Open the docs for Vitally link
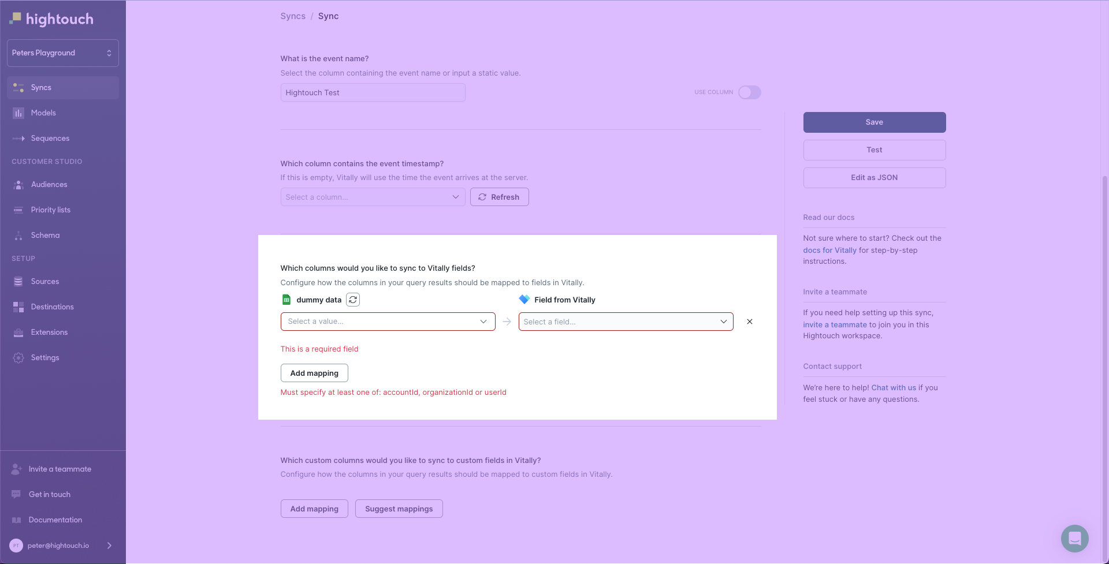 829,250
